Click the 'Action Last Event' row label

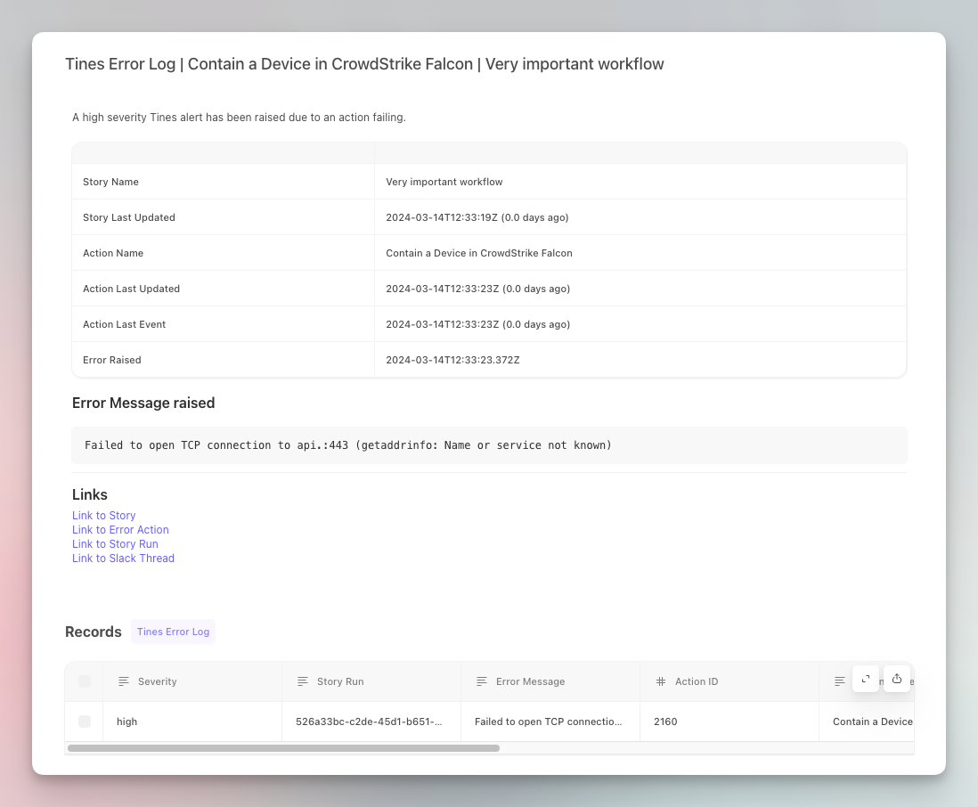(x=124, y=324)
